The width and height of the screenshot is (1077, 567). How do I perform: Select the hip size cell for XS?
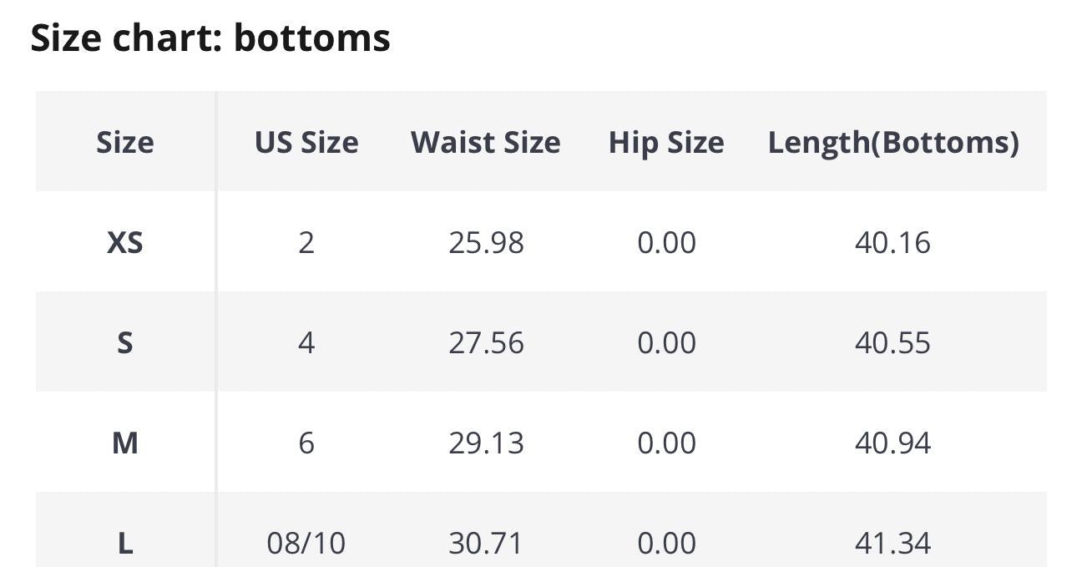pyautogui.click(x=666, y=243)
